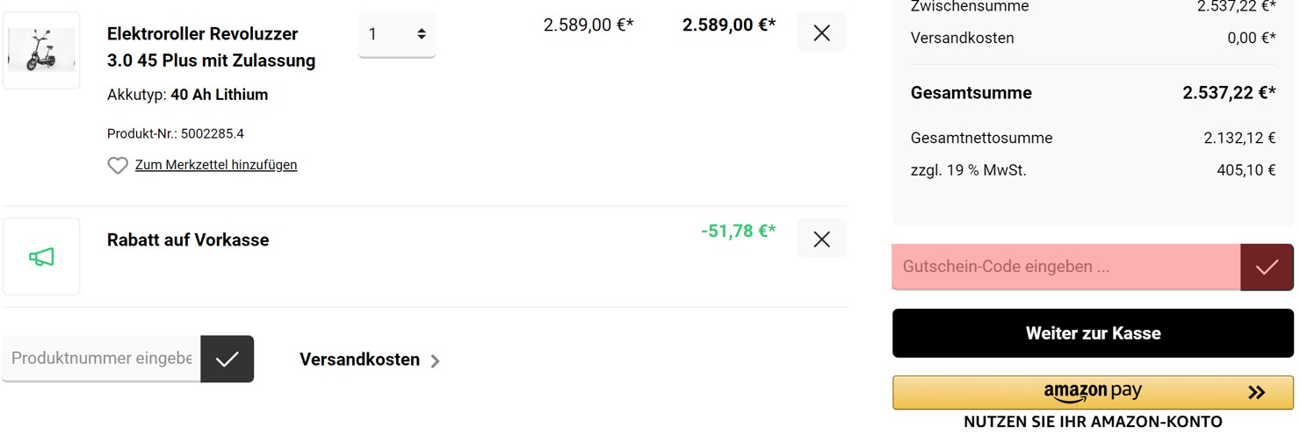Focus the Produktnummer eingeben field

[x=101, y=359]
